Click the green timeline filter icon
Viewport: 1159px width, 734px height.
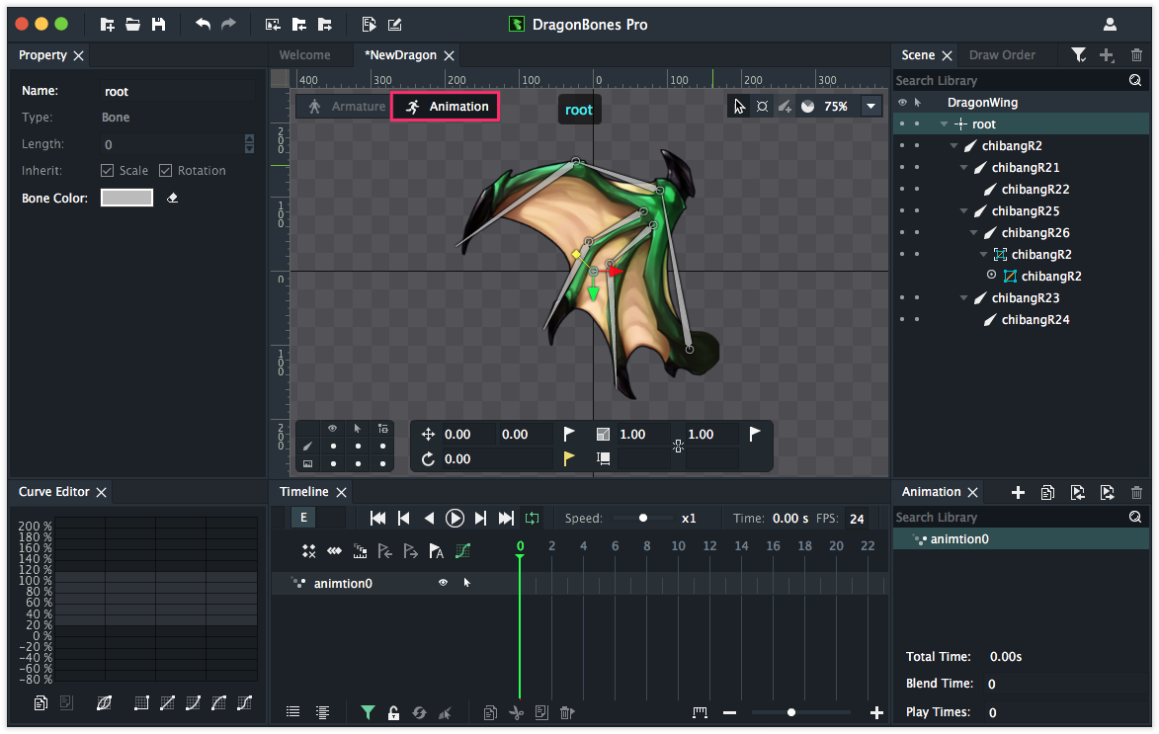point(368,712)
